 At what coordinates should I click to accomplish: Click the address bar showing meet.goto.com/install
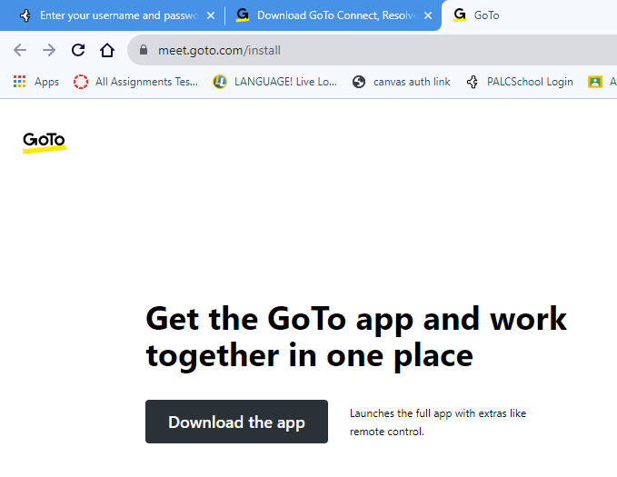[373, 50]
